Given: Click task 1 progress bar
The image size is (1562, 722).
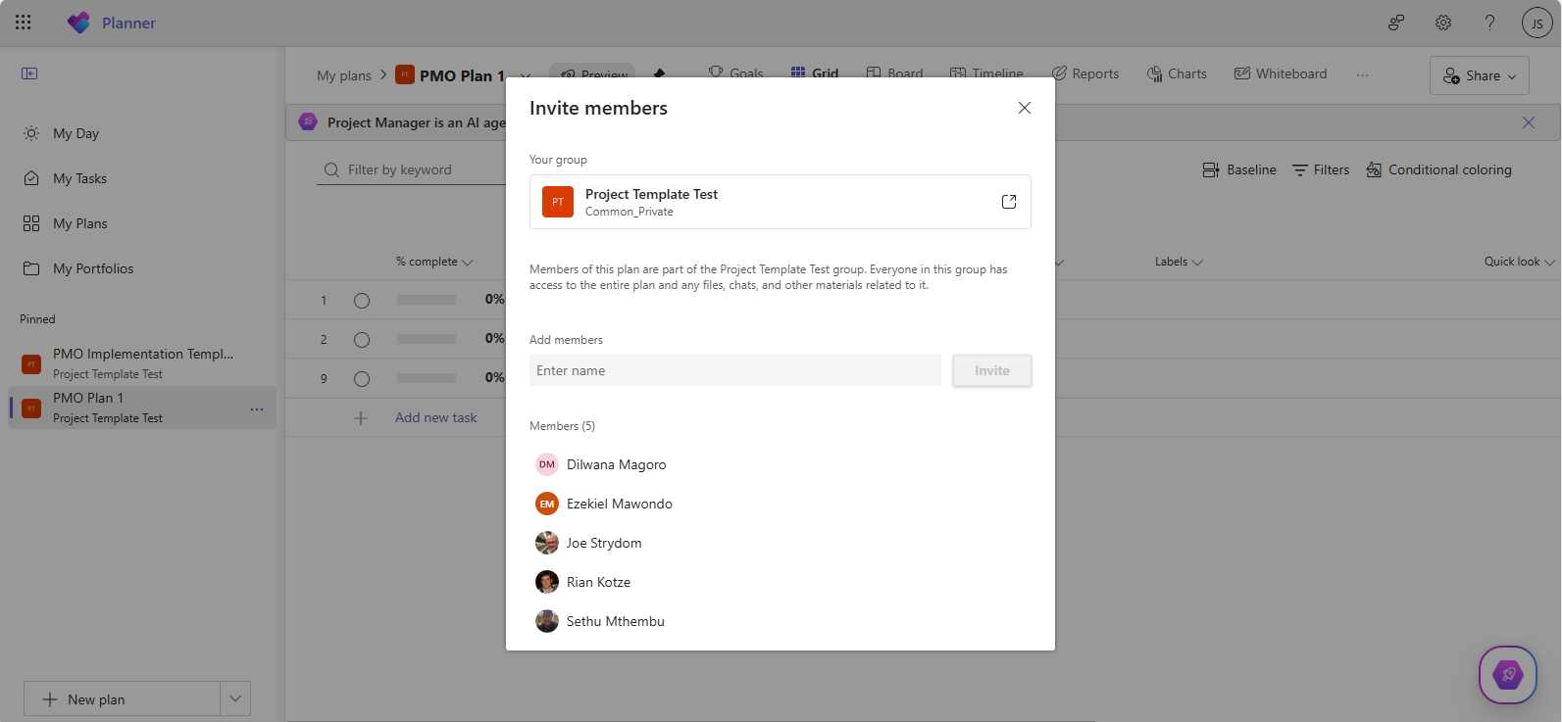Looking at the screenshot, I should tap(427, 300).
